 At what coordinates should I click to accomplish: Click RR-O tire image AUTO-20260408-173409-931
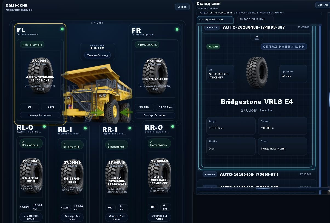[159, 174]
